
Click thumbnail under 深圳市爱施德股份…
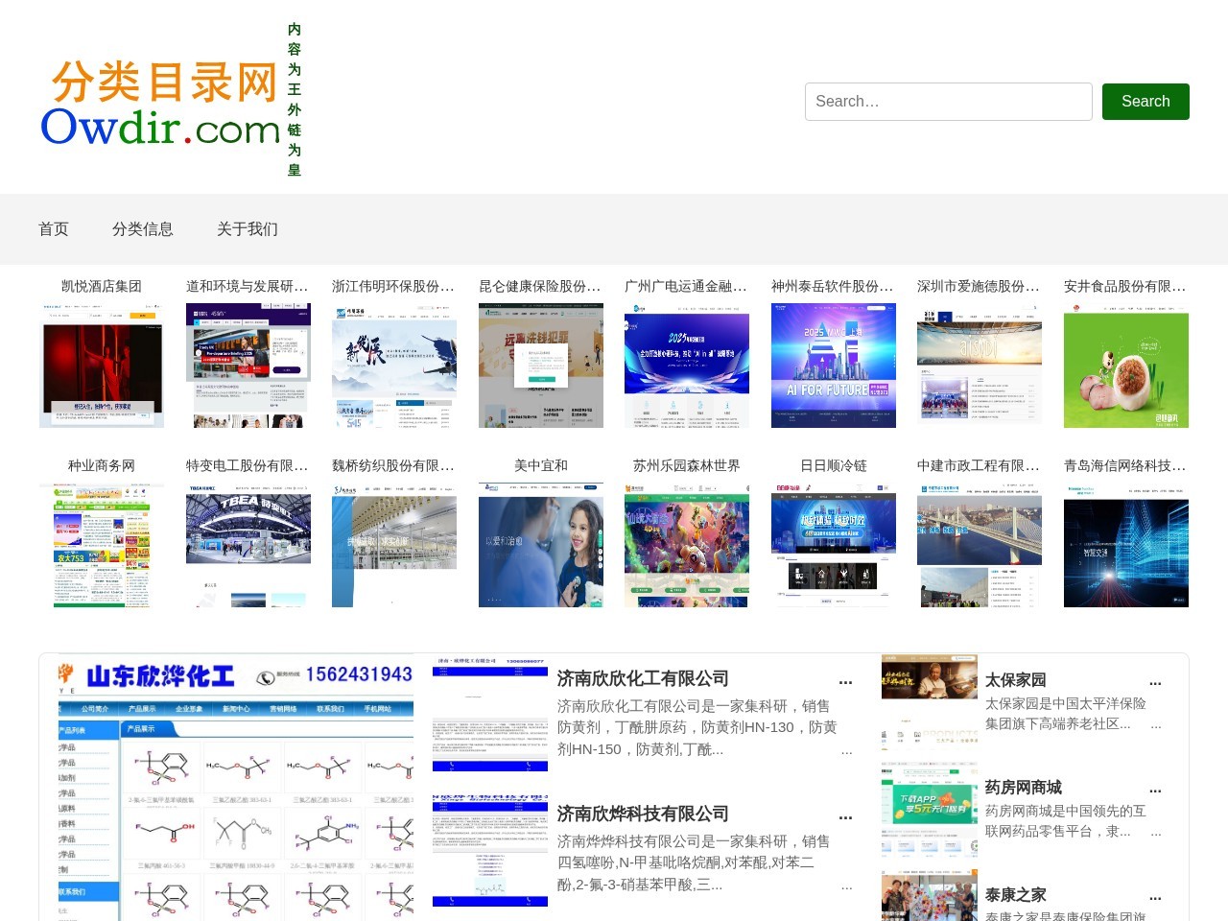pyautogui.click(x=980, y=366)
